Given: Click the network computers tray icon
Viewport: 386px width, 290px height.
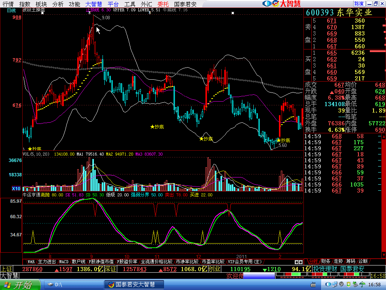Looking at the screenshot, I should tap(335, 284).
